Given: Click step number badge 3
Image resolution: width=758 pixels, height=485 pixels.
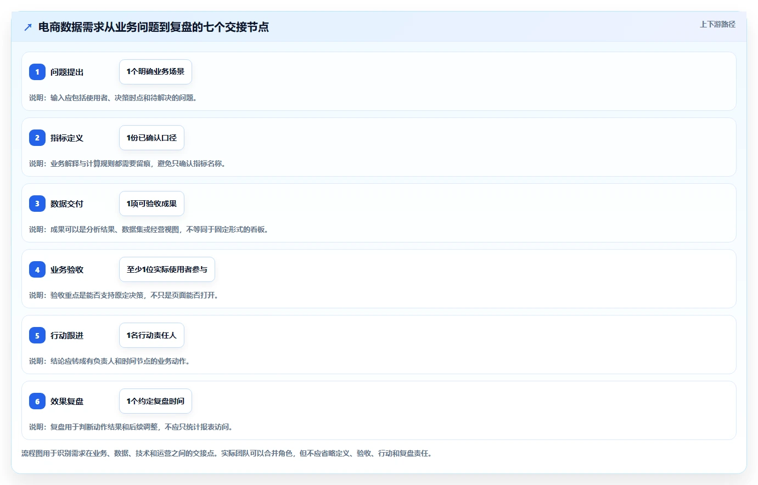Looking at the screenshot, I should [x=37, y=204].
